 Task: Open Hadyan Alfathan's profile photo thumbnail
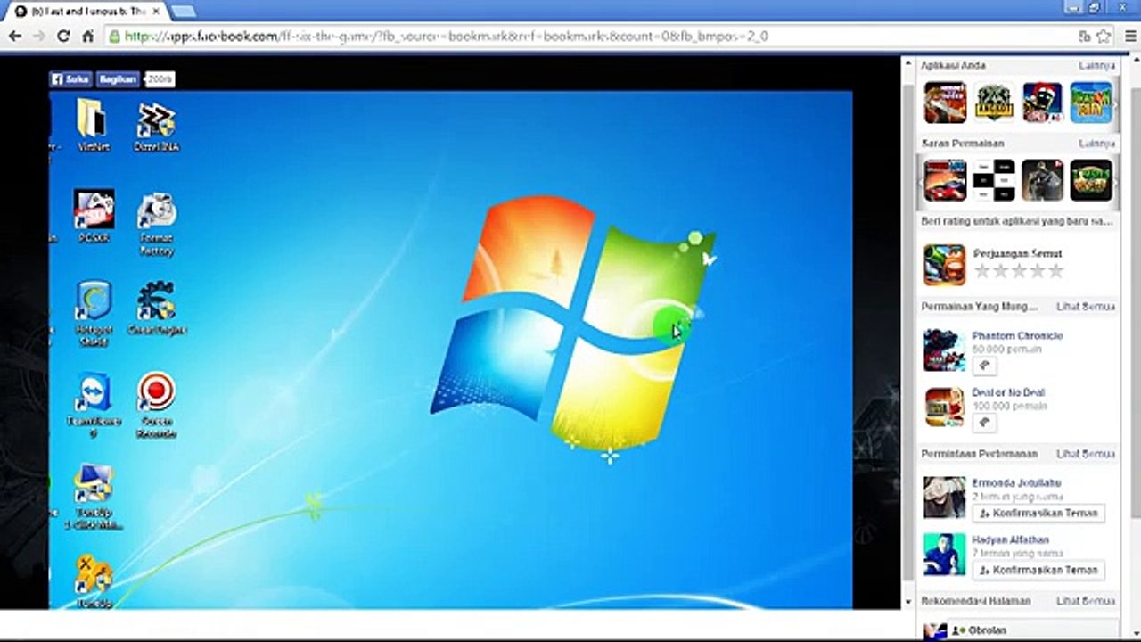pyautogui.click(x=944, y=555)
